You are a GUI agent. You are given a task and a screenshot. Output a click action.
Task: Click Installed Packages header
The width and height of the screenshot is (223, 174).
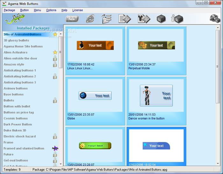point(33,28)
